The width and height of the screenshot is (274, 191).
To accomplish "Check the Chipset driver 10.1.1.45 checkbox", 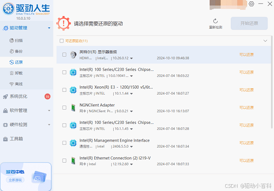I will (x=64, y=125).
